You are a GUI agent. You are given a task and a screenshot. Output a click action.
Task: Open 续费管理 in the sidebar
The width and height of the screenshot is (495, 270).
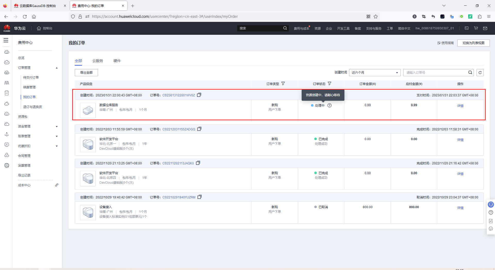[29, 87]
